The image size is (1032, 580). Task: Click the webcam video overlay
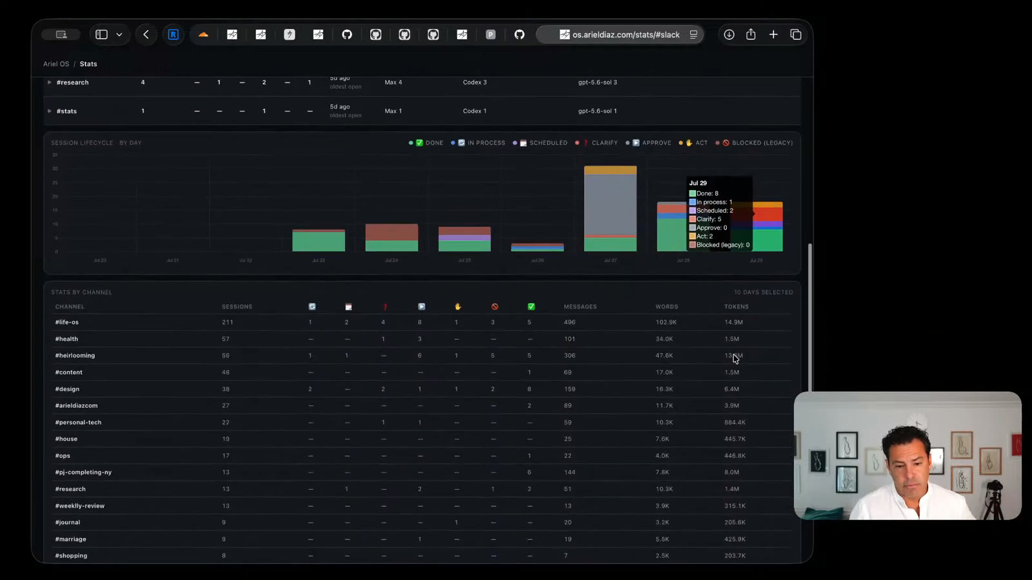(908, 456)
